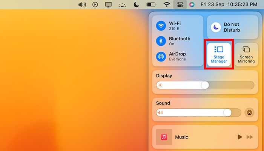Open the Music title label
264x151 pixels.
(x=181, y=137)
